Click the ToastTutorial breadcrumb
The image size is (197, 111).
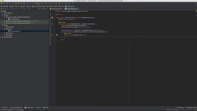(x=4, y=6)
